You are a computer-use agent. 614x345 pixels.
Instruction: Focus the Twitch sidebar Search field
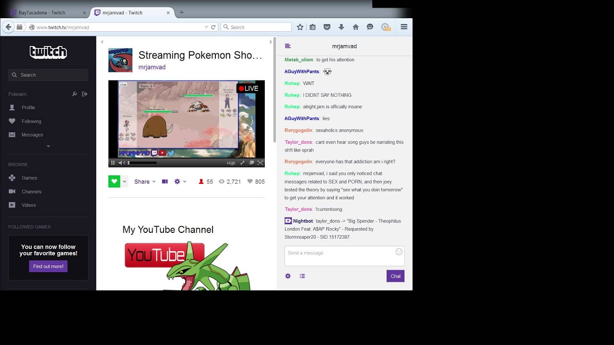[48, 75]
